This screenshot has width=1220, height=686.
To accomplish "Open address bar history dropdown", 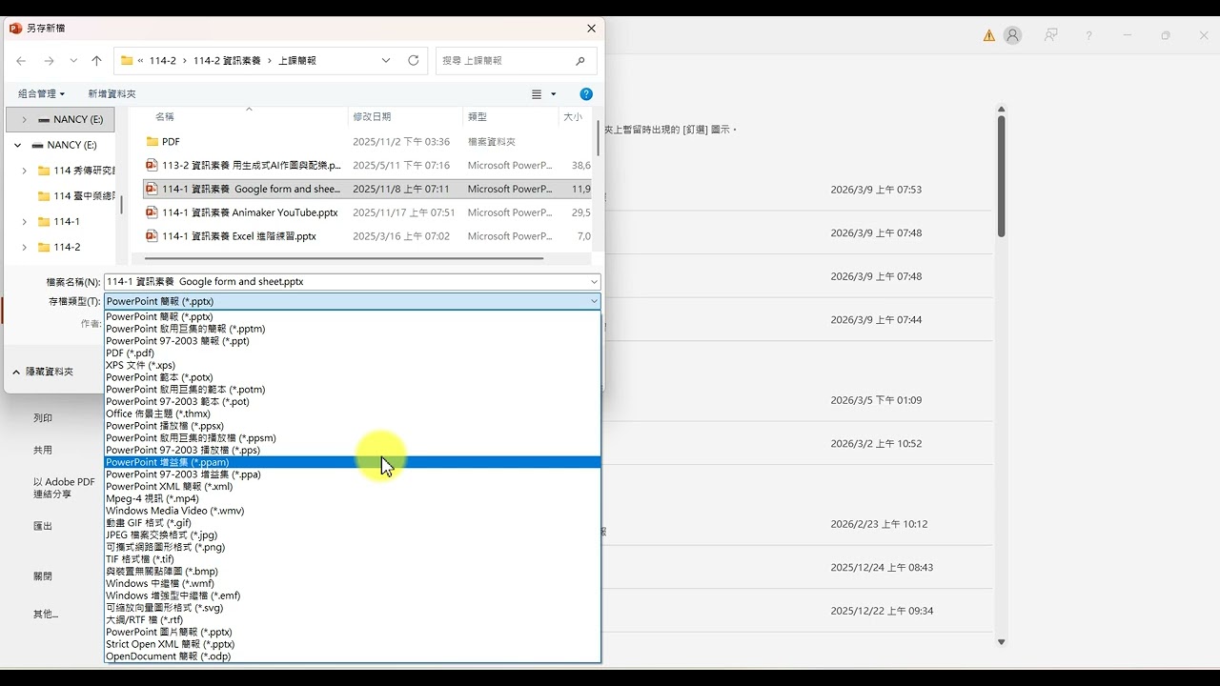I will 386,60.
